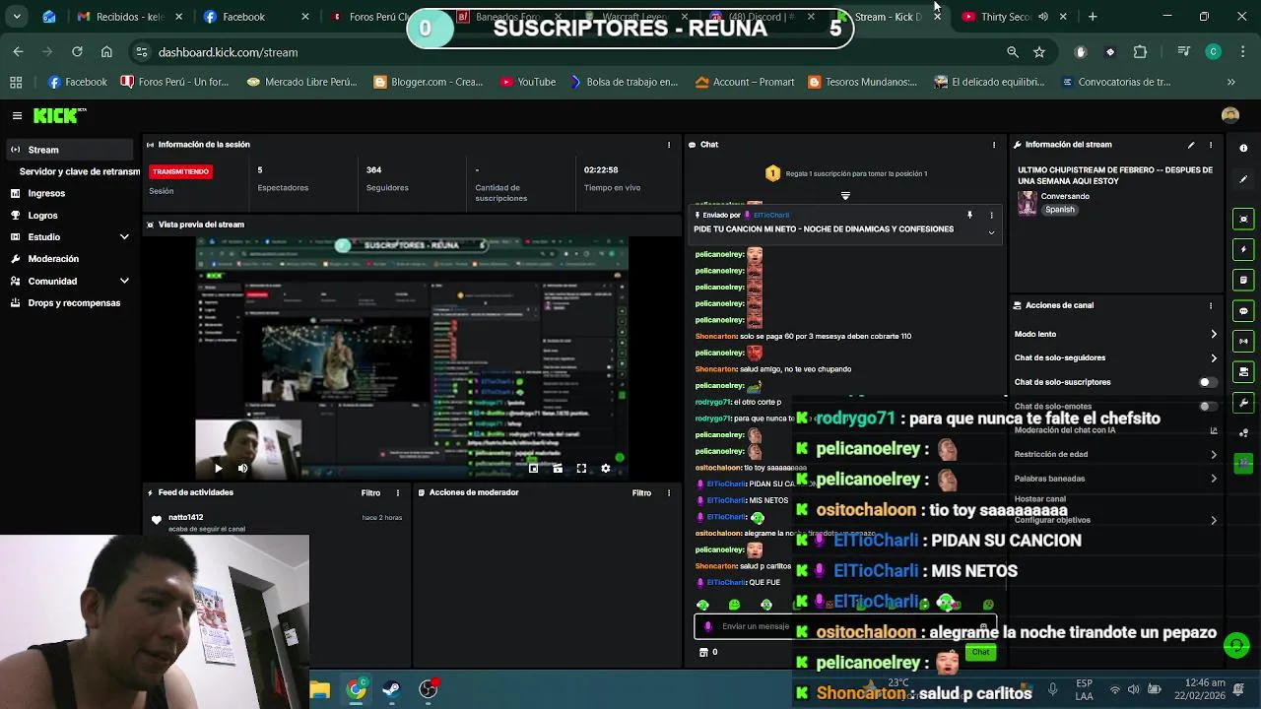Expand Configurar objetivos options

pos(1214,520)
